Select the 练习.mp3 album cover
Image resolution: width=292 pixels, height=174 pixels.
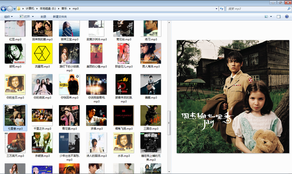pyautogui.click(x=151, y=29)
